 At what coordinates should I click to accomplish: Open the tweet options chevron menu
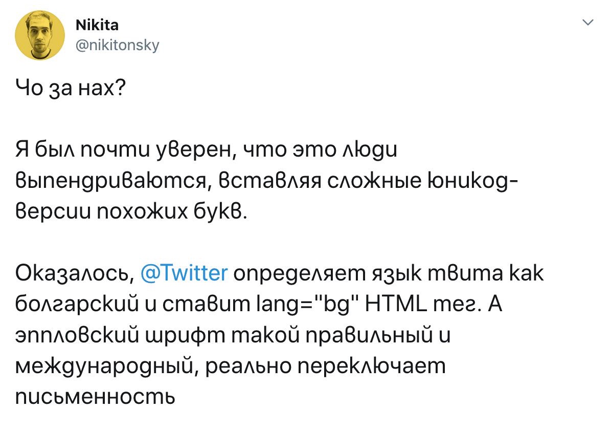click(x=588, y=23)
